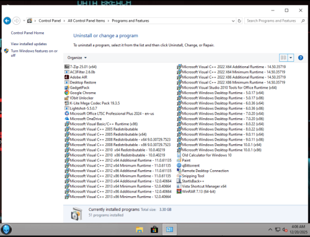Select Visual C++ 2022 X86 Minimum Runtime
Viewport: 310px width, 237px height.
coord(231,82)
